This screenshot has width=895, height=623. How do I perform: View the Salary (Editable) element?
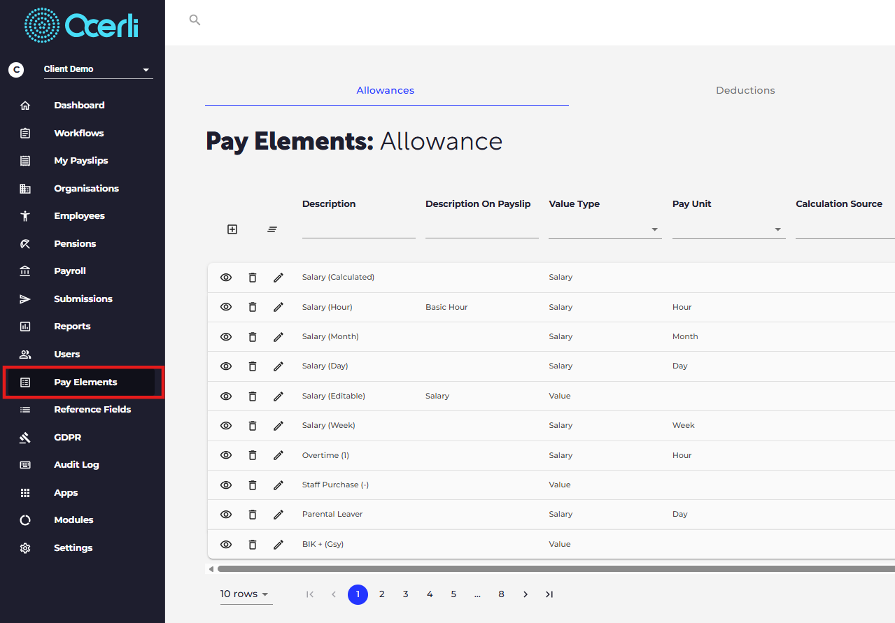(226, 396)
